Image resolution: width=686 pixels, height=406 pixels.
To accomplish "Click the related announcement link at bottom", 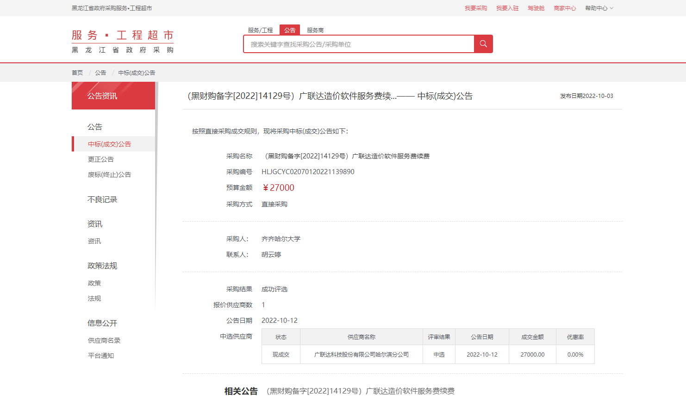I will point(361,391).
